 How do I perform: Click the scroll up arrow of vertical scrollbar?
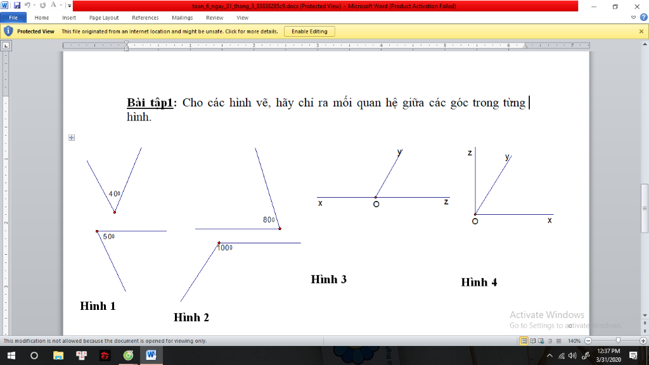(x=645, y=44)
